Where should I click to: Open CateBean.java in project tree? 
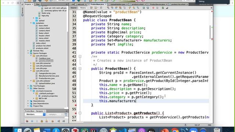tap(44, 58)
